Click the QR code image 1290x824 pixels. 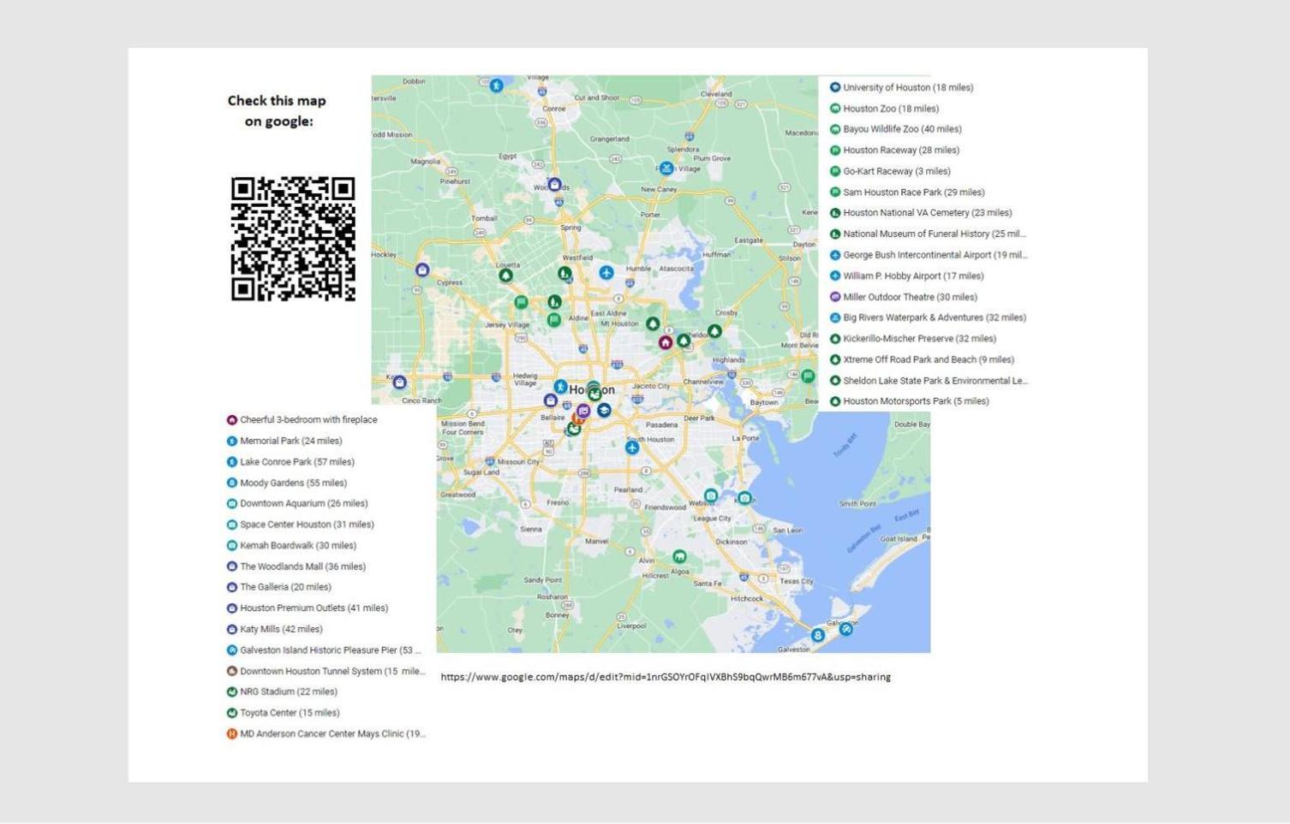point(293,239)
